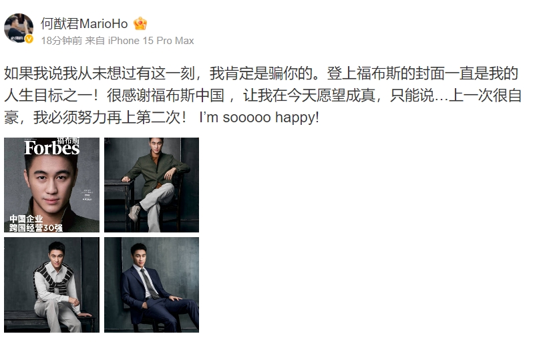Viewport: 535px width, 346px height.
Task: Open the Forbes magazine cover thumbnail
Action: point(51,185)
